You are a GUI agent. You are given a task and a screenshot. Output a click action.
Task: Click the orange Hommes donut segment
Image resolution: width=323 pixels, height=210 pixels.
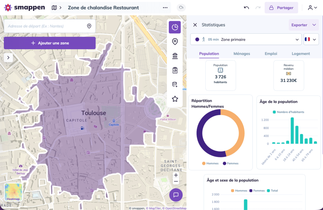tap(241, 132)
